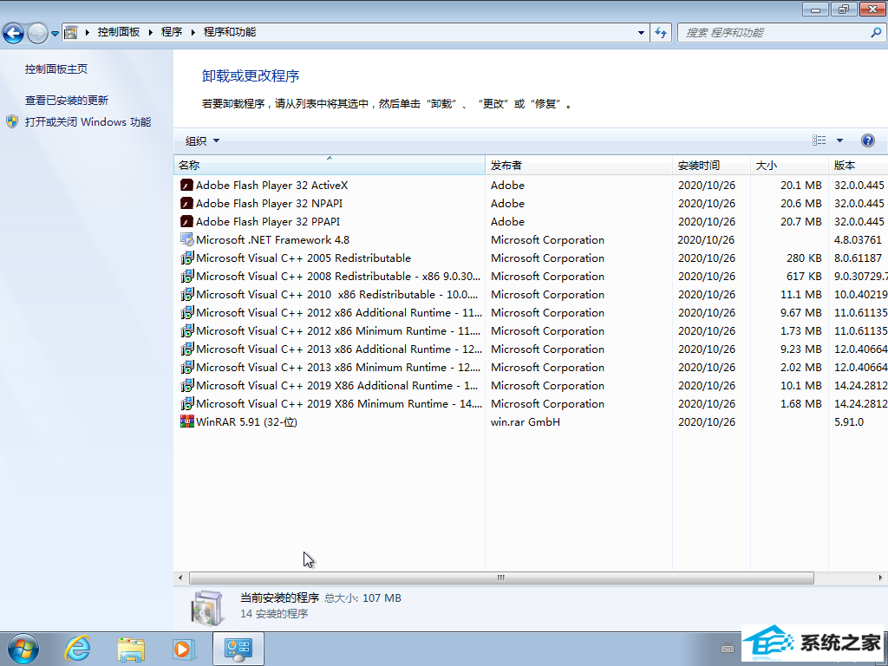Sort by the 发布者 column header
The height and width of the screenshot is (666, 888).
pyautogui.click(x=578, y=166)
